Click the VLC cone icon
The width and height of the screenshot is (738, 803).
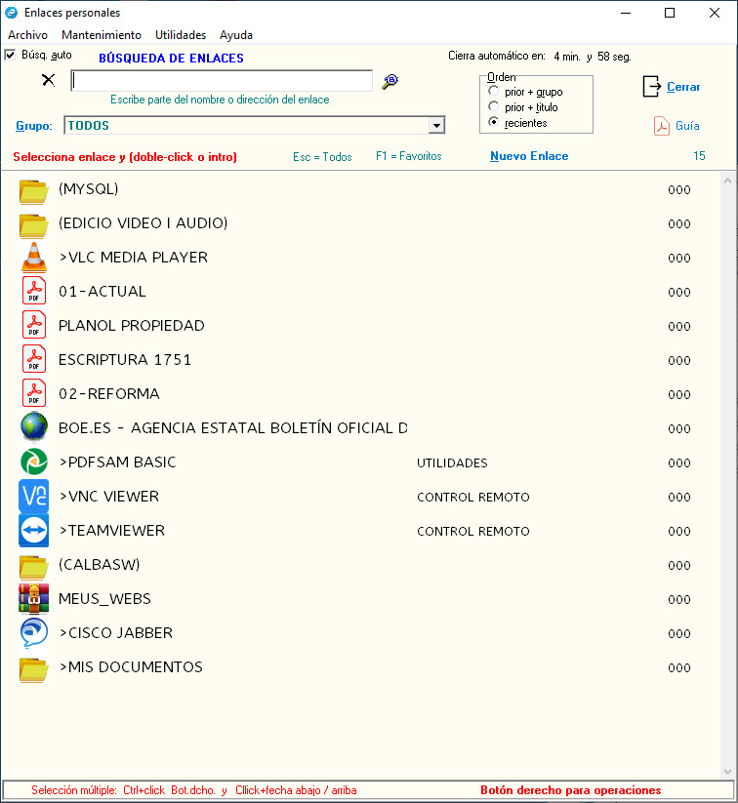tap(34, 257)
